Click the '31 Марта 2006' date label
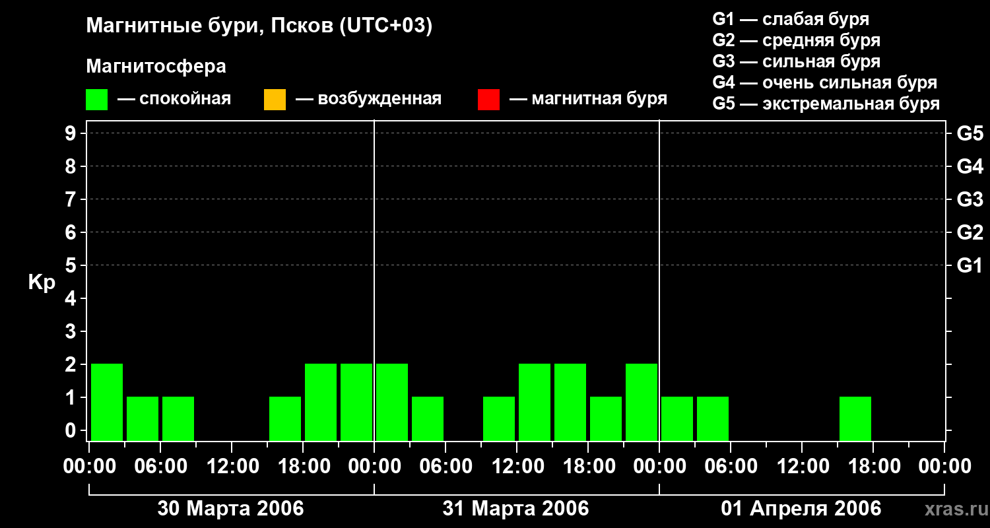990x528 pixels. [515, 508]
